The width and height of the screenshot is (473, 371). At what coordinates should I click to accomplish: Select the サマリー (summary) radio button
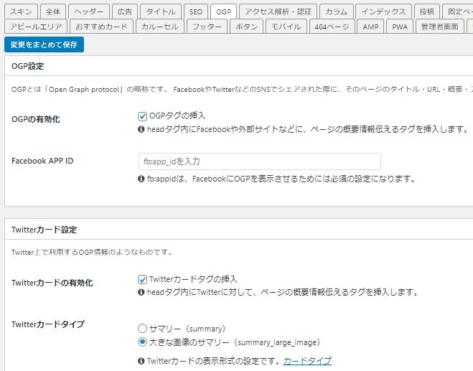[x=142, y=329]
